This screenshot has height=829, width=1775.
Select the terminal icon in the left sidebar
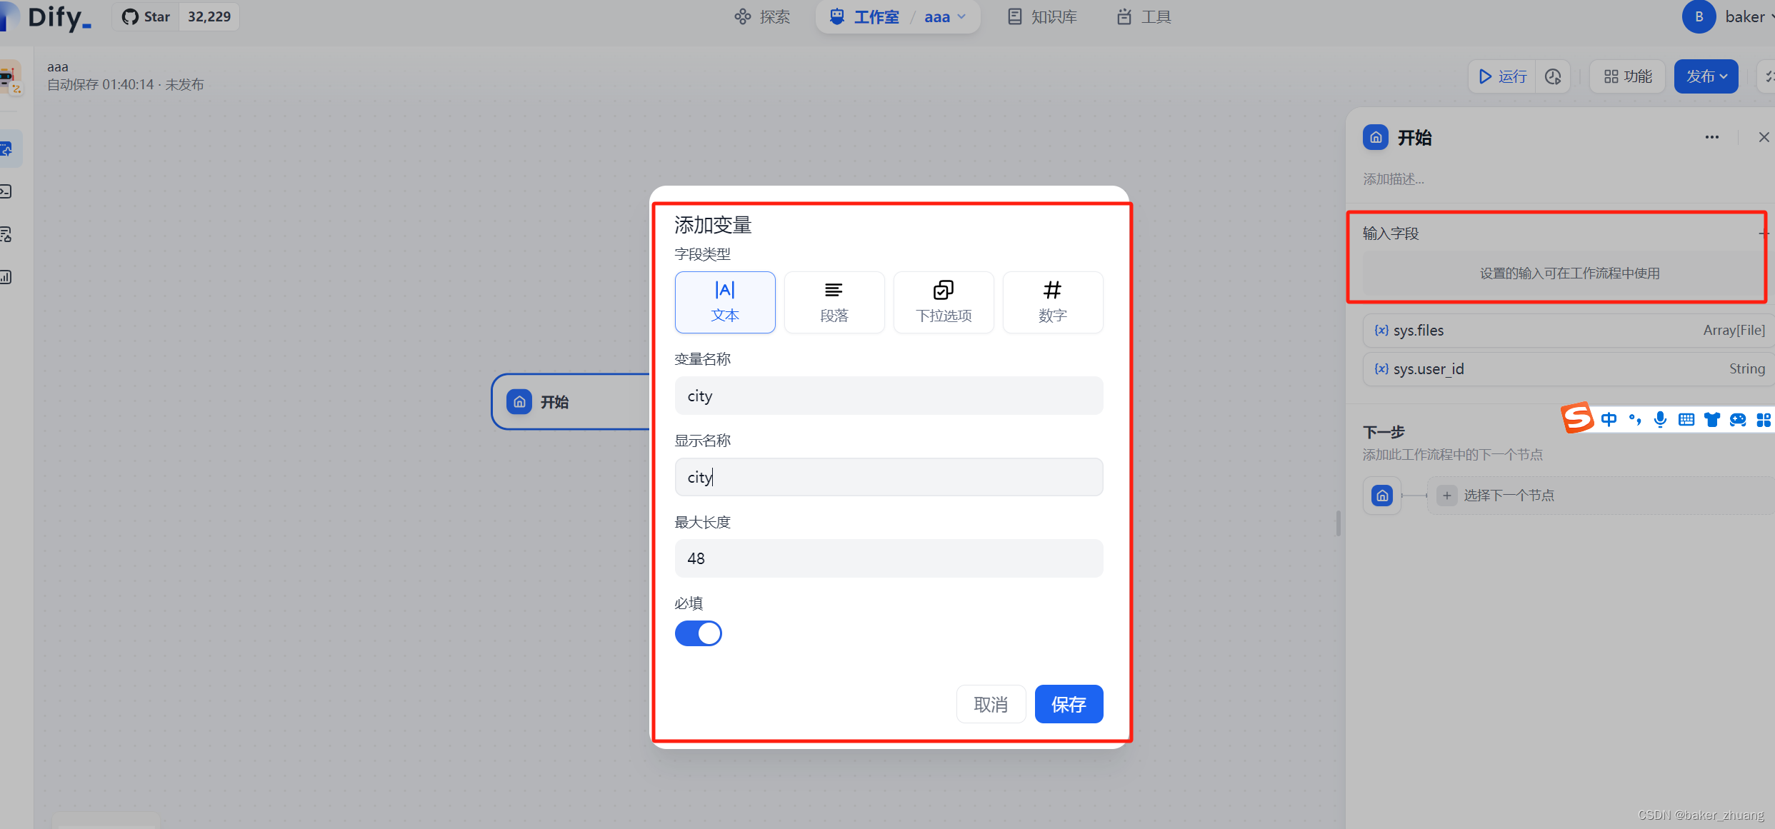tap(6, 191)
